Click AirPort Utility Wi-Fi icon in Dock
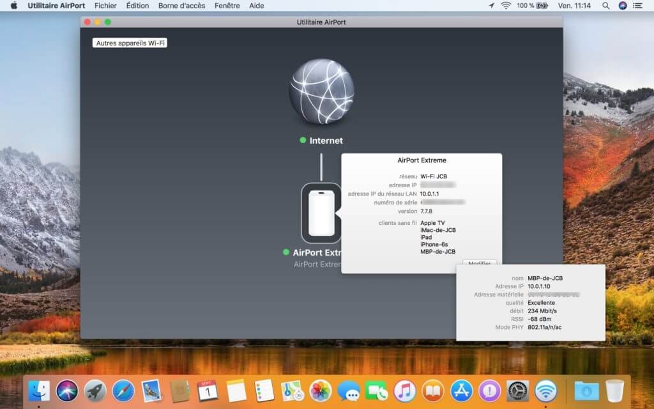 tap(545, 391)
